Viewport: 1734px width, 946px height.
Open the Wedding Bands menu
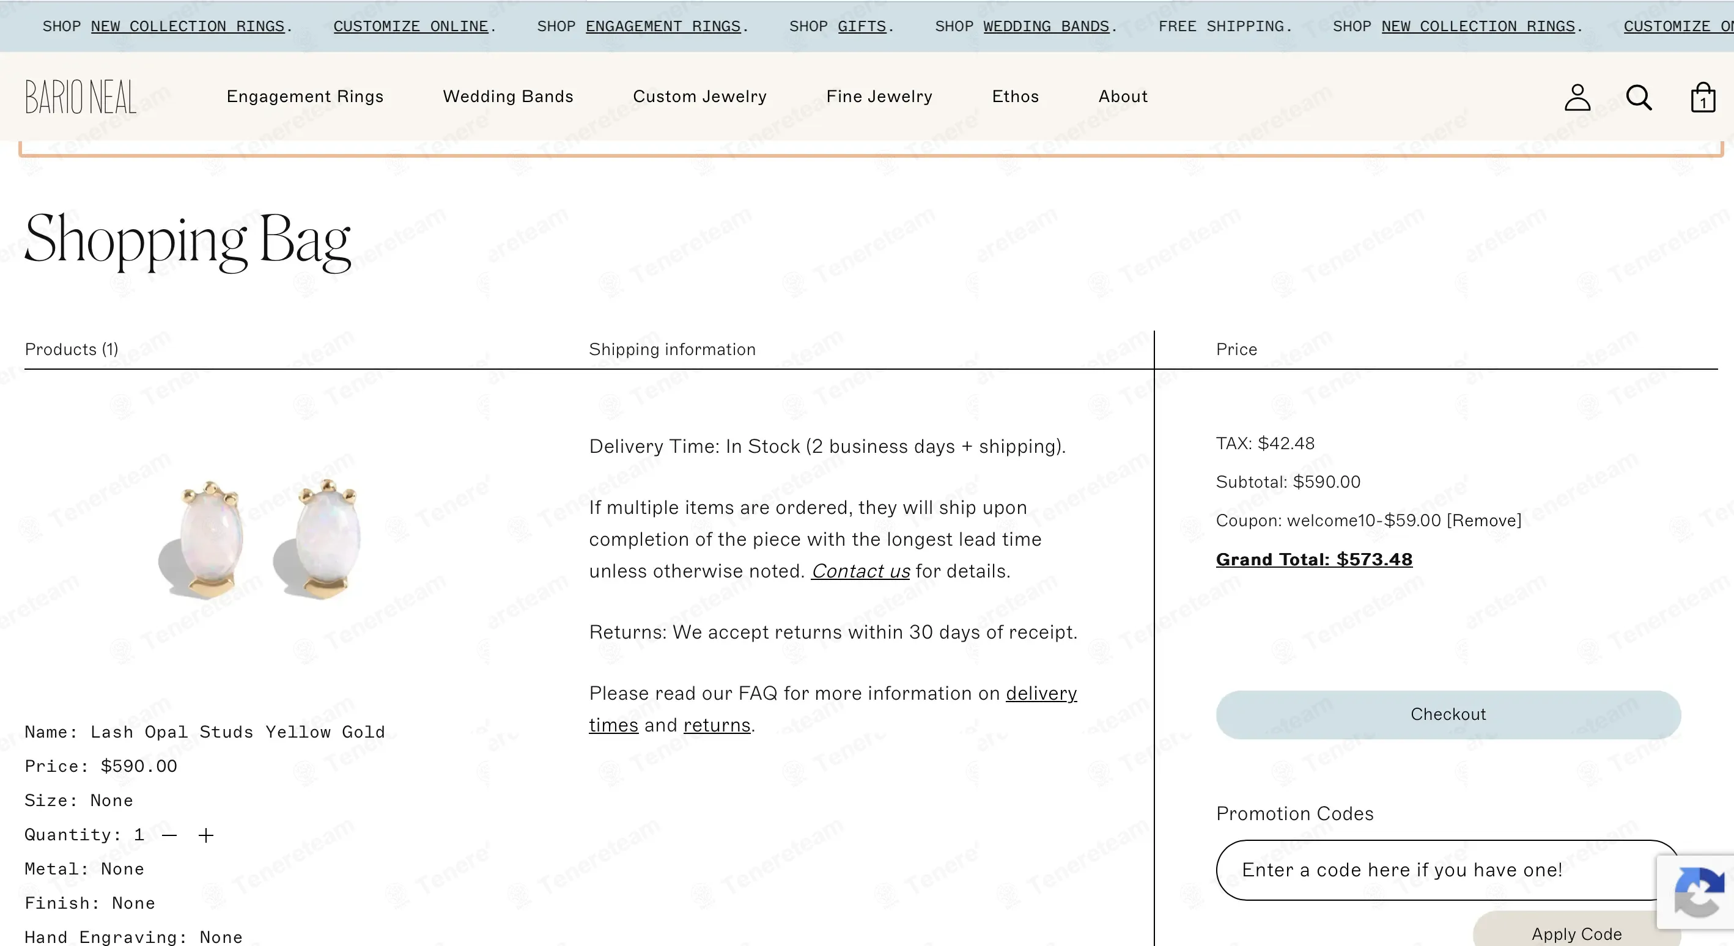[x=508, y=96]
